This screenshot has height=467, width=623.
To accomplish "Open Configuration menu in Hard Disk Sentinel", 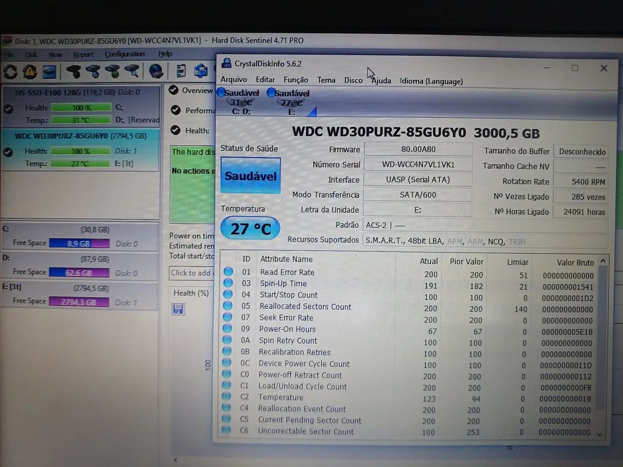I will [125, 54].
